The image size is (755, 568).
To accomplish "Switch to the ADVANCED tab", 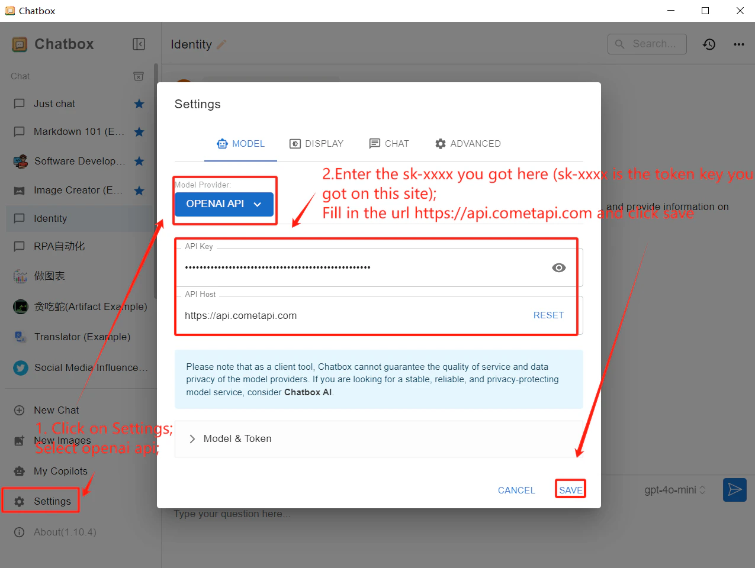I will 468,143.
